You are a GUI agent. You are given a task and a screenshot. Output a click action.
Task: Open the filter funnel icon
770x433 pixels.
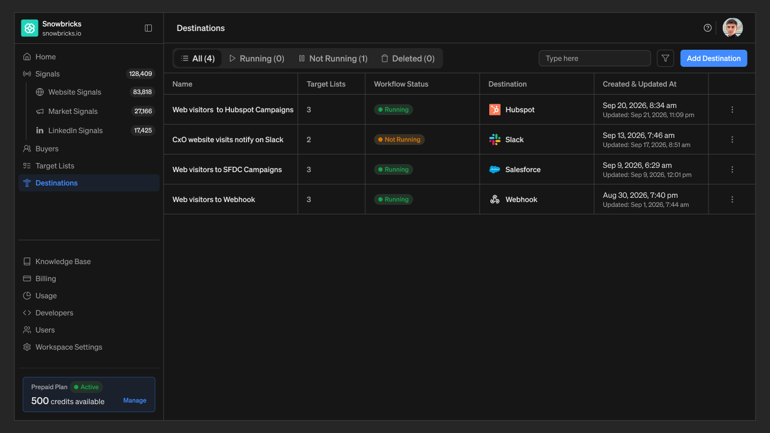[x=665, y=58]
